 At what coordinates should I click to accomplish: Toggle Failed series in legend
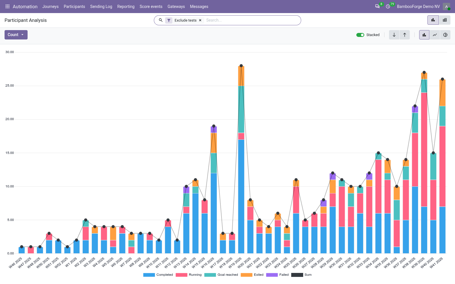point(277,275)
